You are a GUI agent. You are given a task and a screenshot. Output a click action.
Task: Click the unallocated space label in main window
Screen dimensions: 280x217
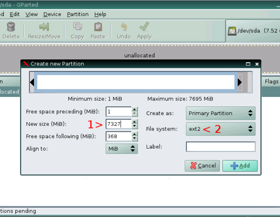tap(139, 55)
